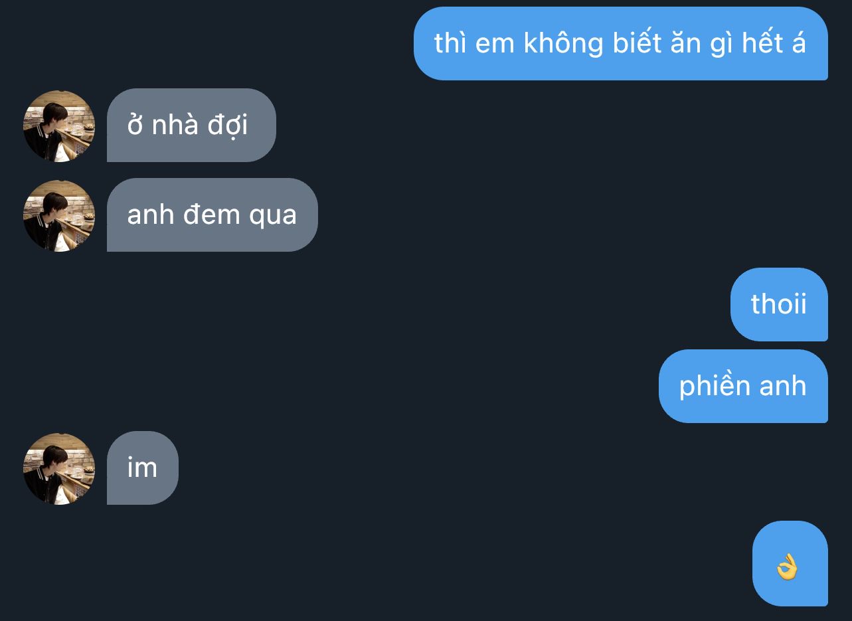Viewport: 852px width, 621px height.
Task: Click the word "phiền" in the blue bubble
Action: (718, 387)
